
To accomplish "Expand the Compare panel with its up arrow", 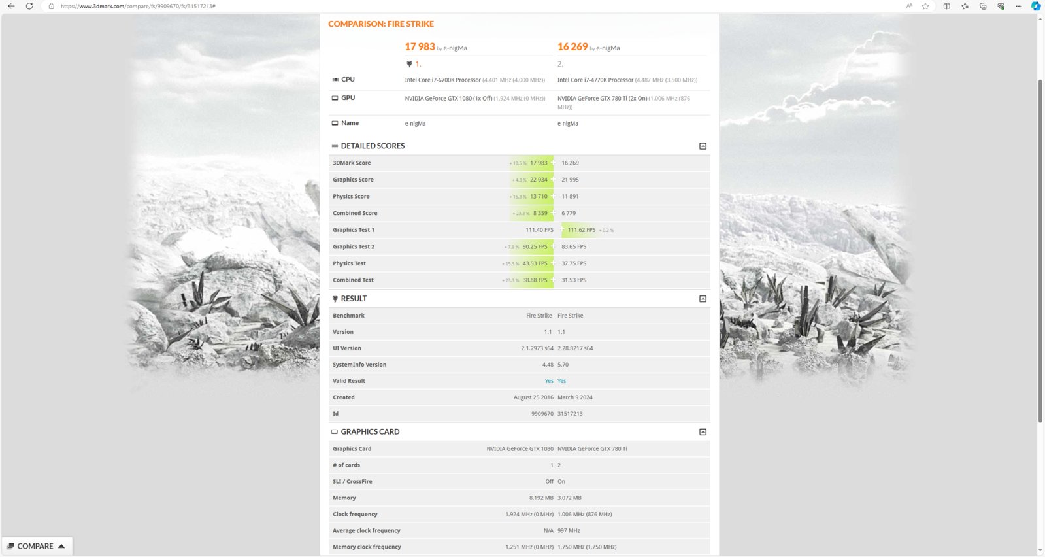I will 61,546.
